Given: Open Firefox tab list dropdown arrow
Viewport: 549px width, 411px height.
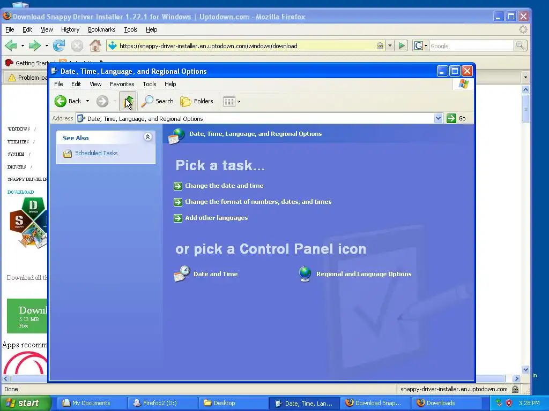Looking at the screenshot, I should [525, 77].
